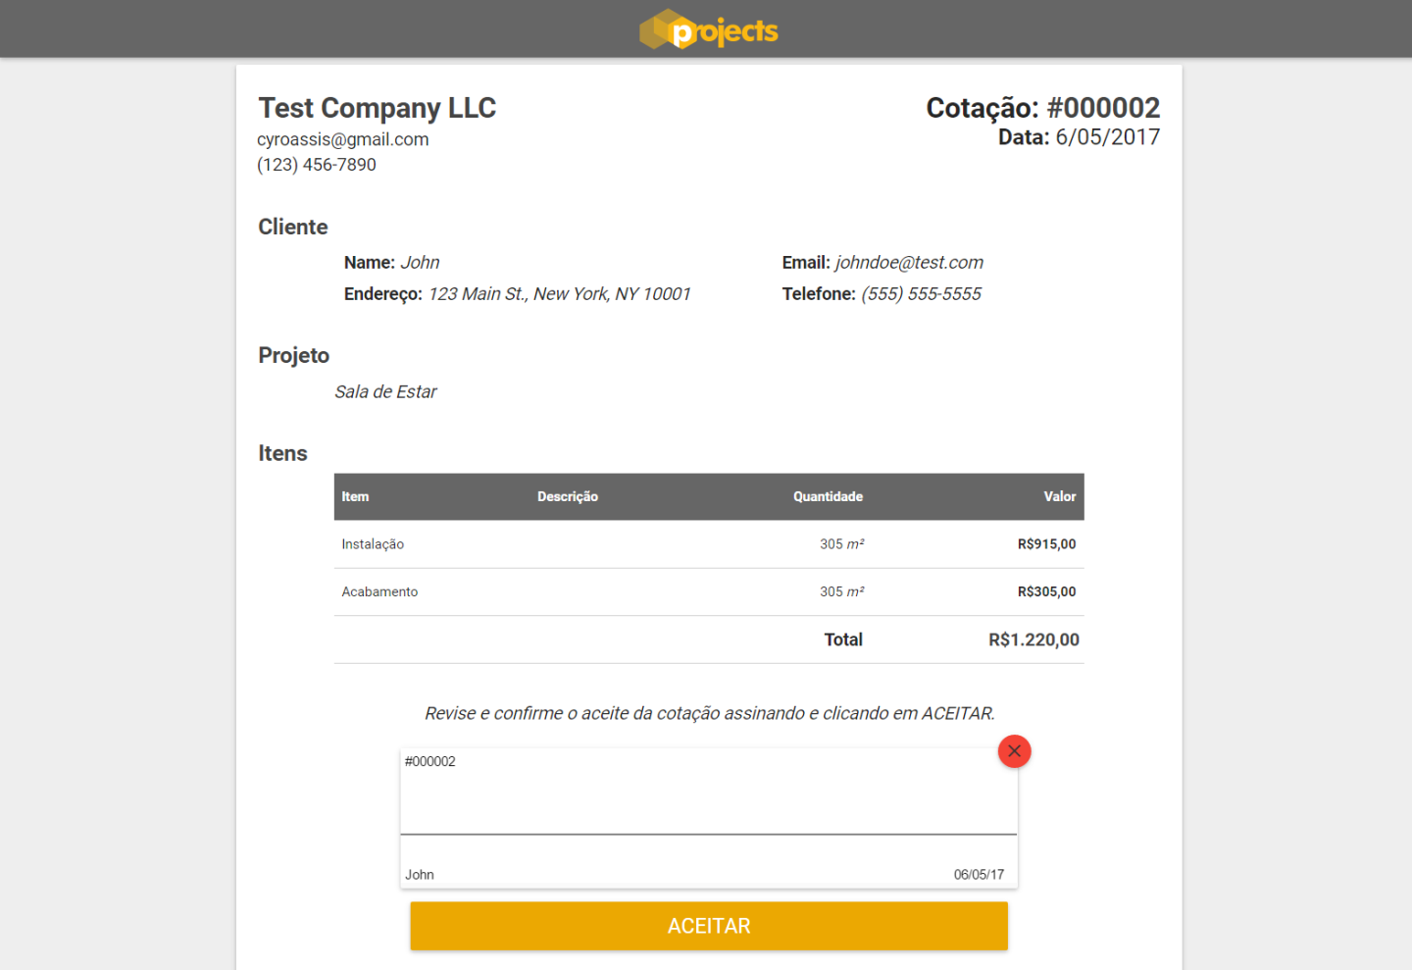The height and width of the screenshot is (970, 1412).
Task: Click the Descrição column header
Action: (567, 496)
